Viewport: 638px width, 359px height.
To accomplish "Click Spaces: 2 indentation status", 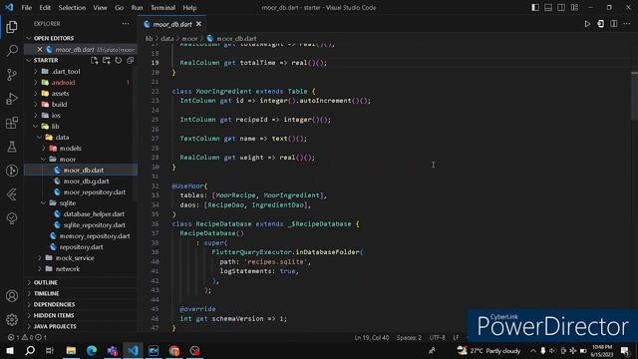I will coord(409,337).
